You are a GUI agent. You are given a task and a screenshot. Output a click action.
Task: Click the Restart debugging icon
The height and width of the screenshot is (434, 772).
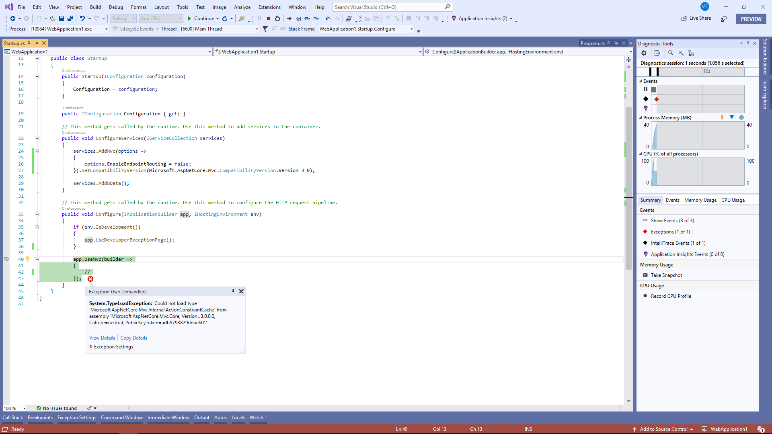pos(277,18)
